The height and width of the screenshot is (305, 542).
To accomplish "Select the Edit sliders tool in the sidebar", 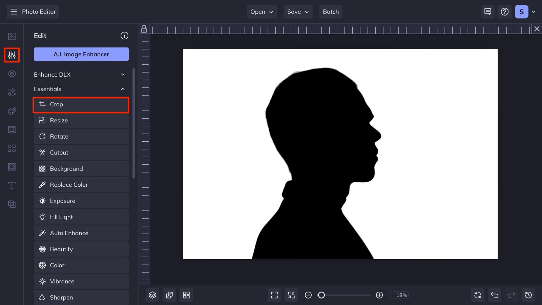I will coord(12,55).
